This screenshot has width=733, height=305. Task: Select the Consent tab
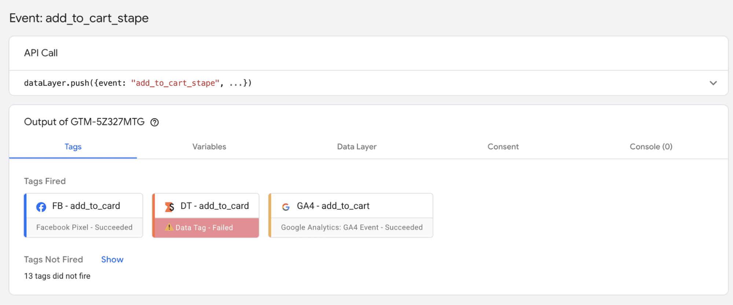(503, 147)
